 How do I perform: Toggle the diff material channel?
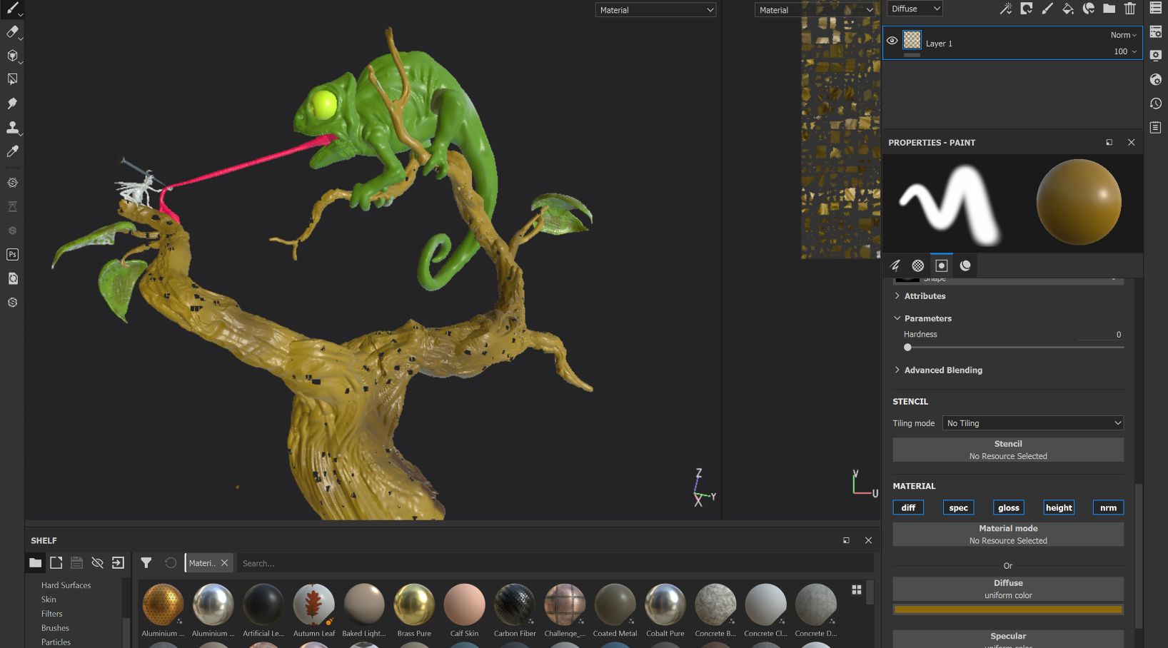[908, 507]
